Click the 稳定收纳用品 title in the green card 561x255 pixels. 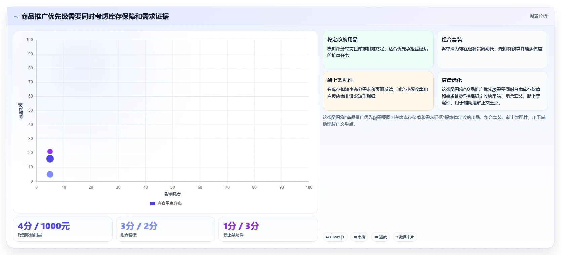(x=342, y=40)
